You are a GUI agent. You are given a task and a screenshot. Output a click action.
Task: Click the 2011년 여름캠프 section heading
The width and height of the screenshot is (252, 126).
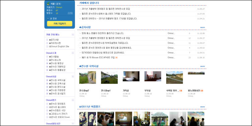point(90,107)
